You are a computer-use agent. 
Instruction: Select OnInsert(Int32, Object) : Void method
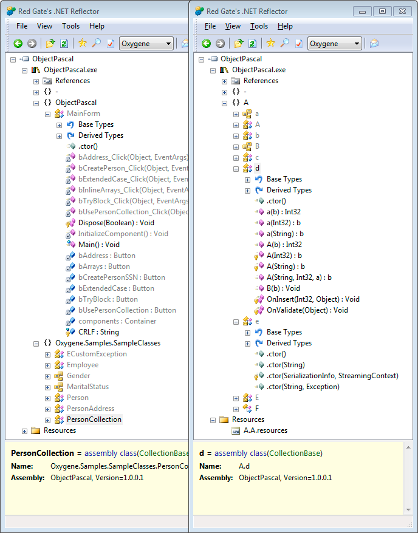pos(313,299)
